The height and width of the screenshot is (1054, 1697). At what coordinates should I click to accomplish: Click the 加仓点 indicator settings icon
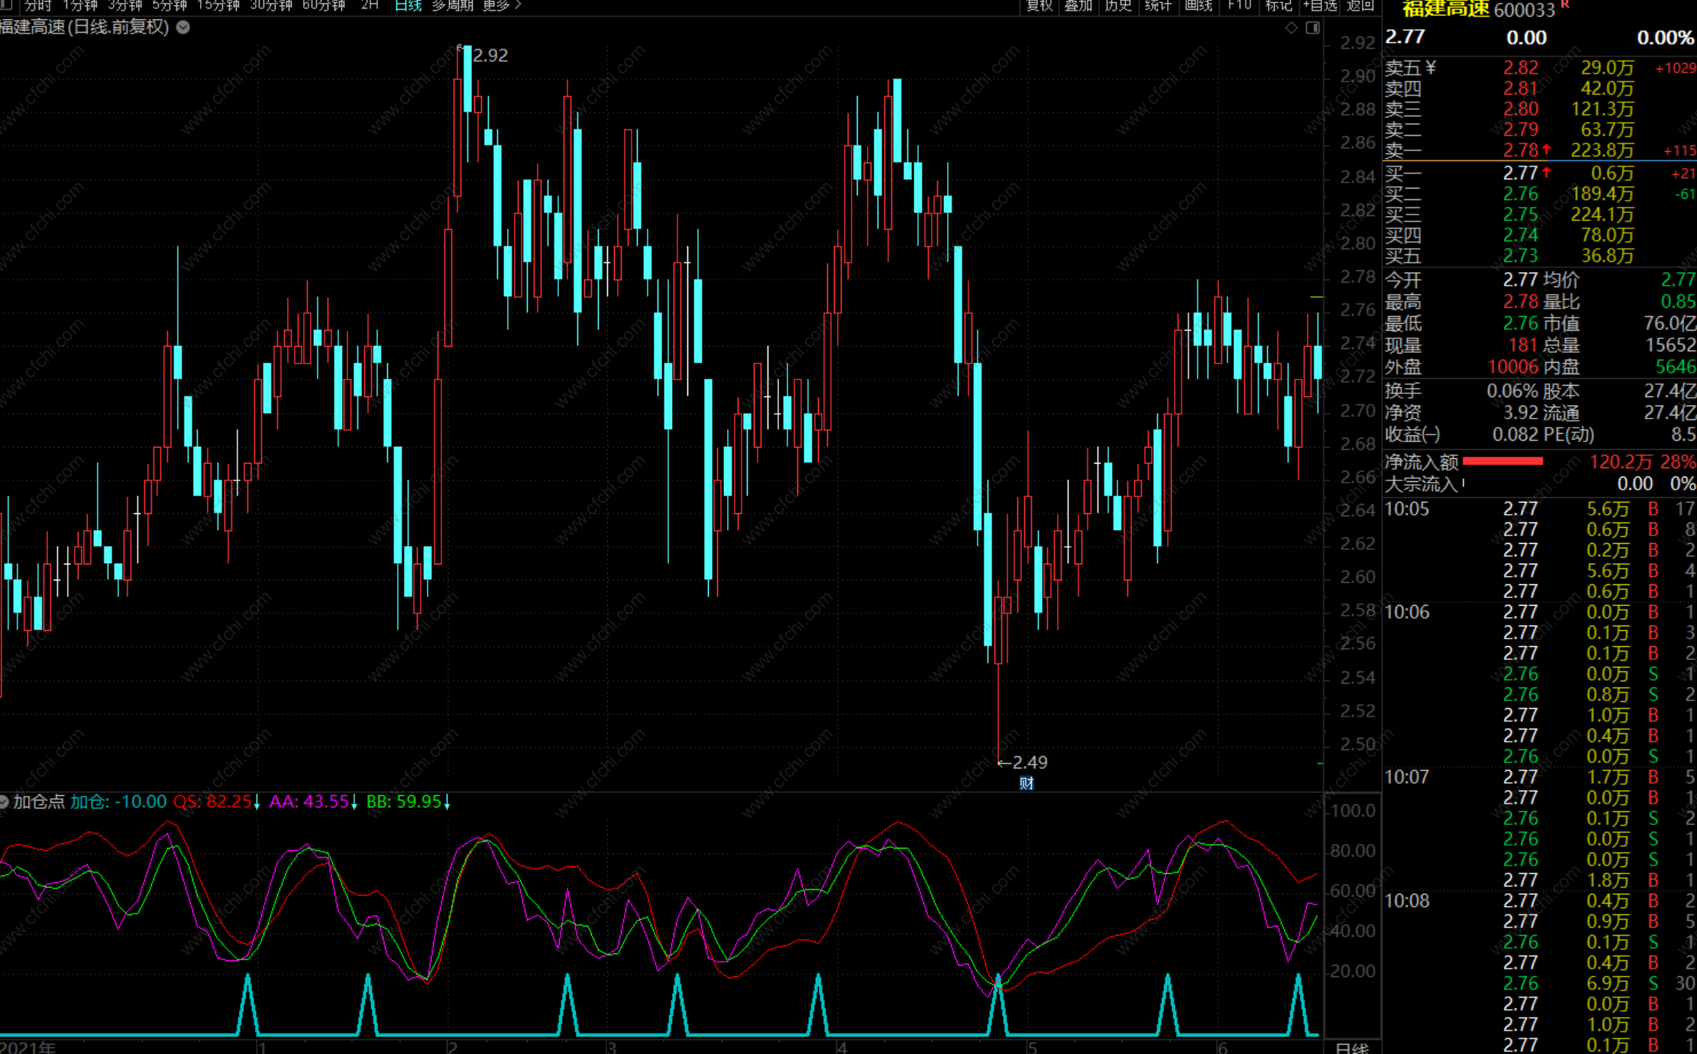[x=4, y=801]
